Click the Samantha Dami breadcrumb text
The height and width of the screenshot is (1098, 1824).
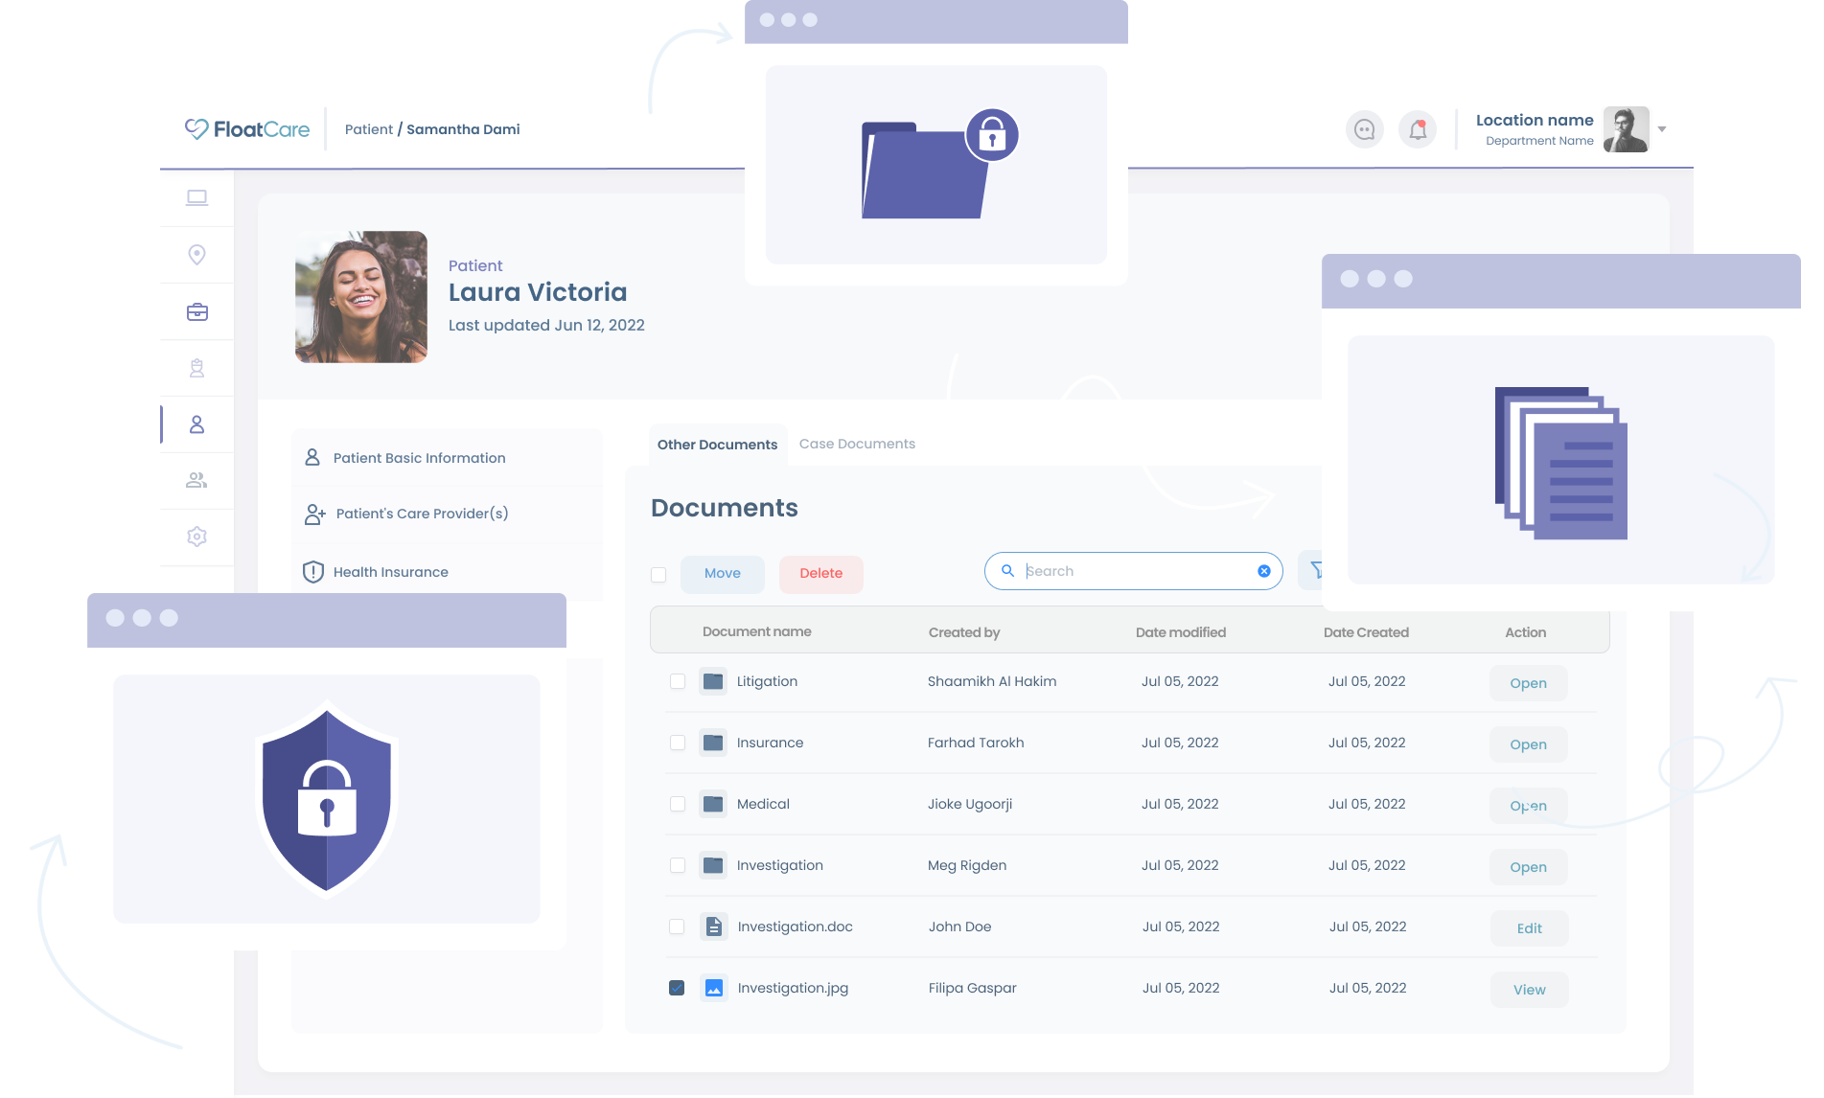(x=463, y=129)
